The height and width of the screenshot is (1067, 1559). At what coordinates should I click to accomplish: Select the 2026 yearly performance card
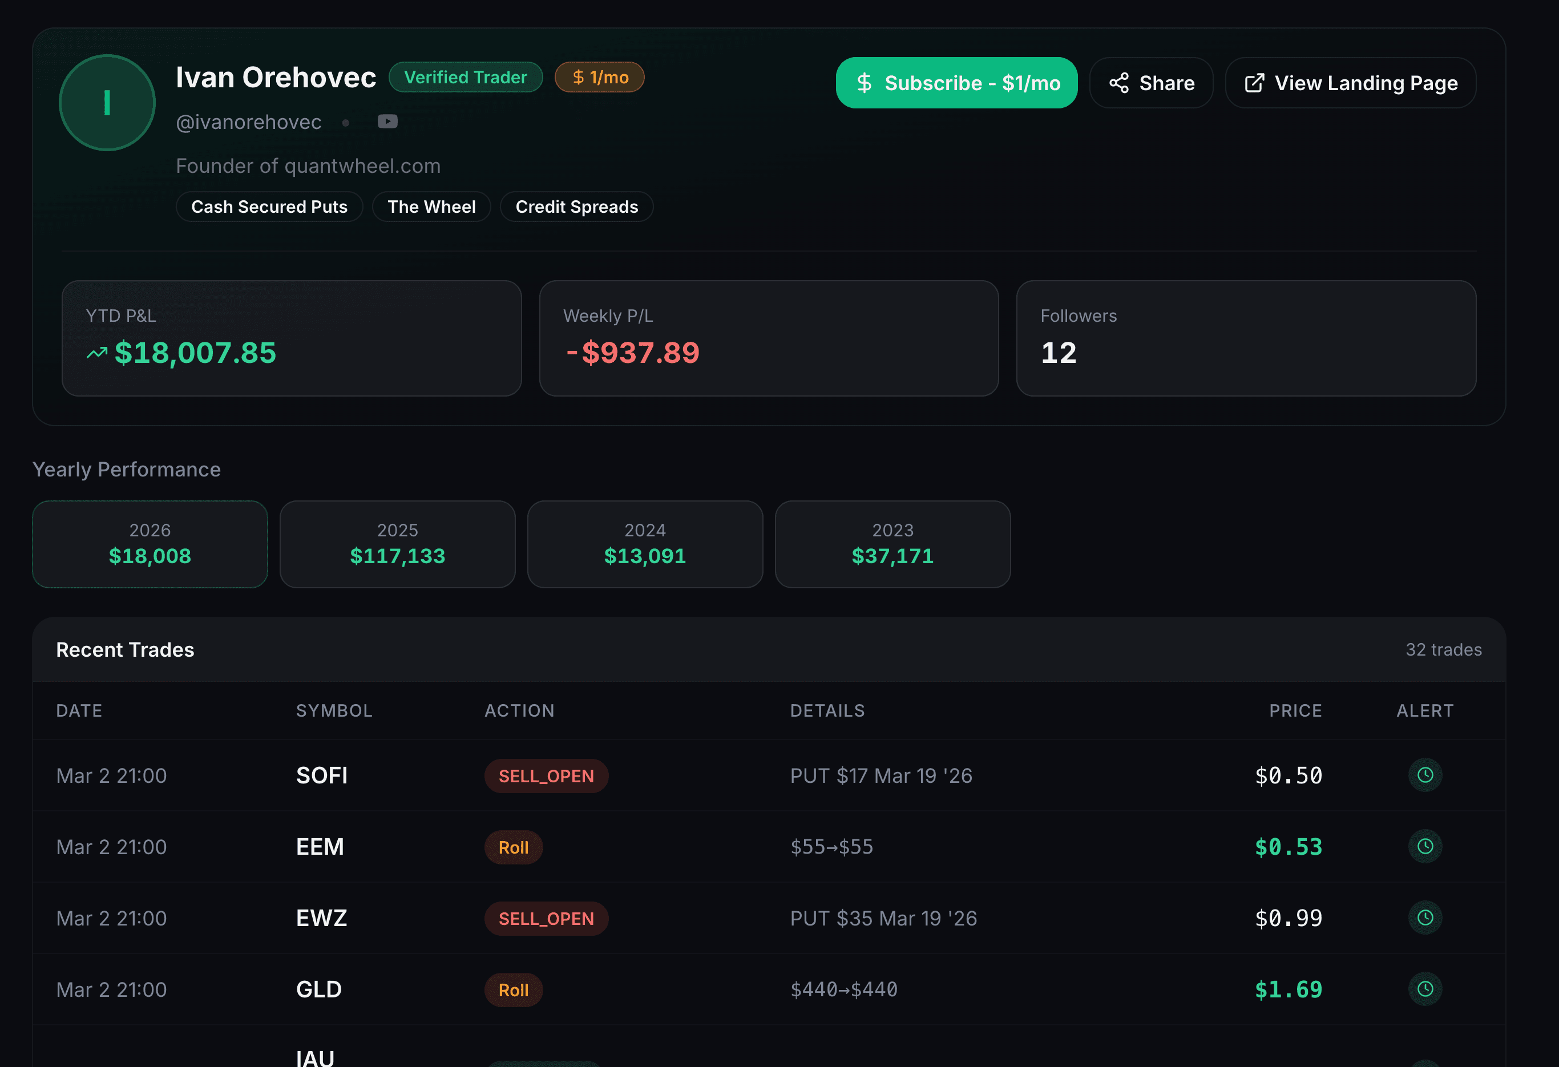tap(150, 544)
